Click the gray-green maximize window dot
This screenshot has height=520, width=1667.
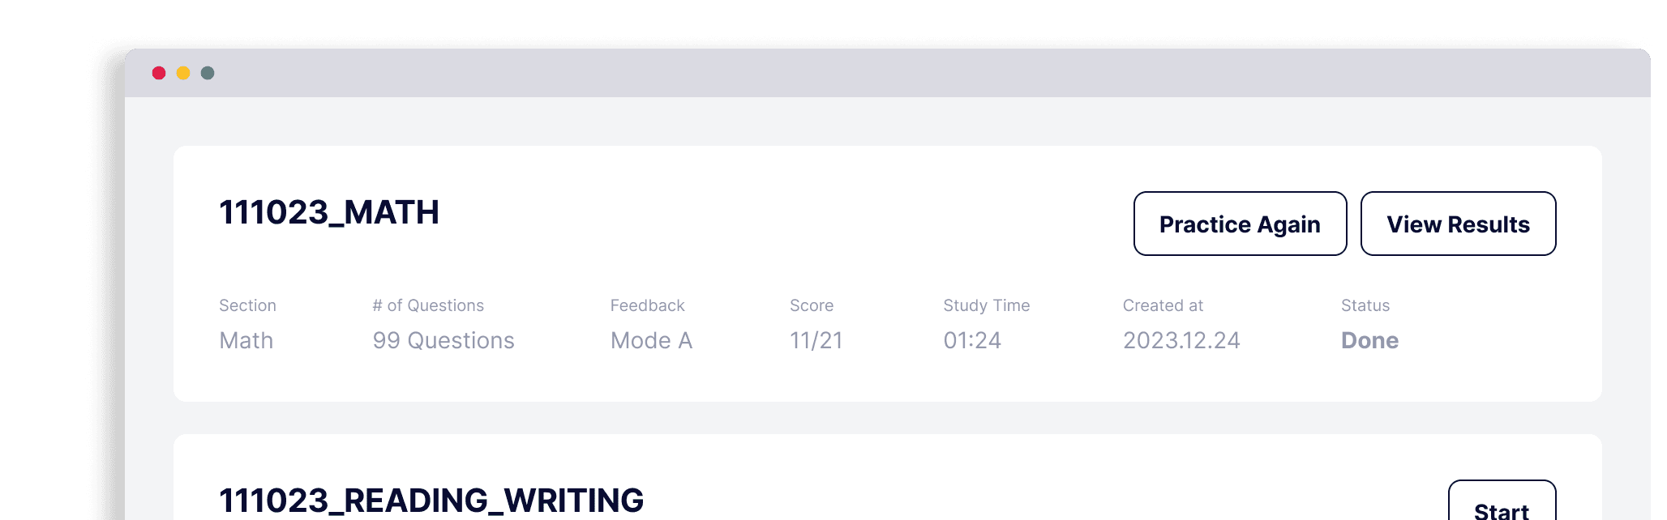[x=208, y=73]
